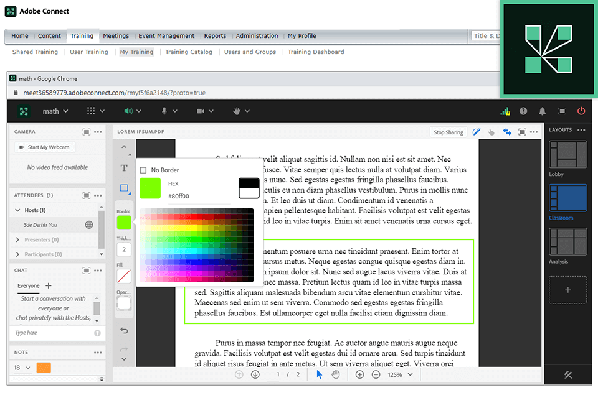Collapse drawing toolbar with the up chevron
The height and width of the screenshot is (398, 598).
(124, 147)
